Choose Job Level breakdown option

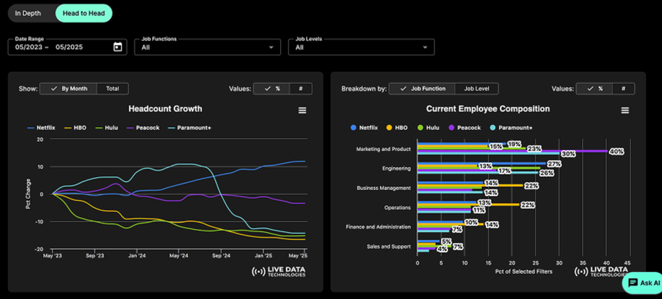tap(477, 89)
